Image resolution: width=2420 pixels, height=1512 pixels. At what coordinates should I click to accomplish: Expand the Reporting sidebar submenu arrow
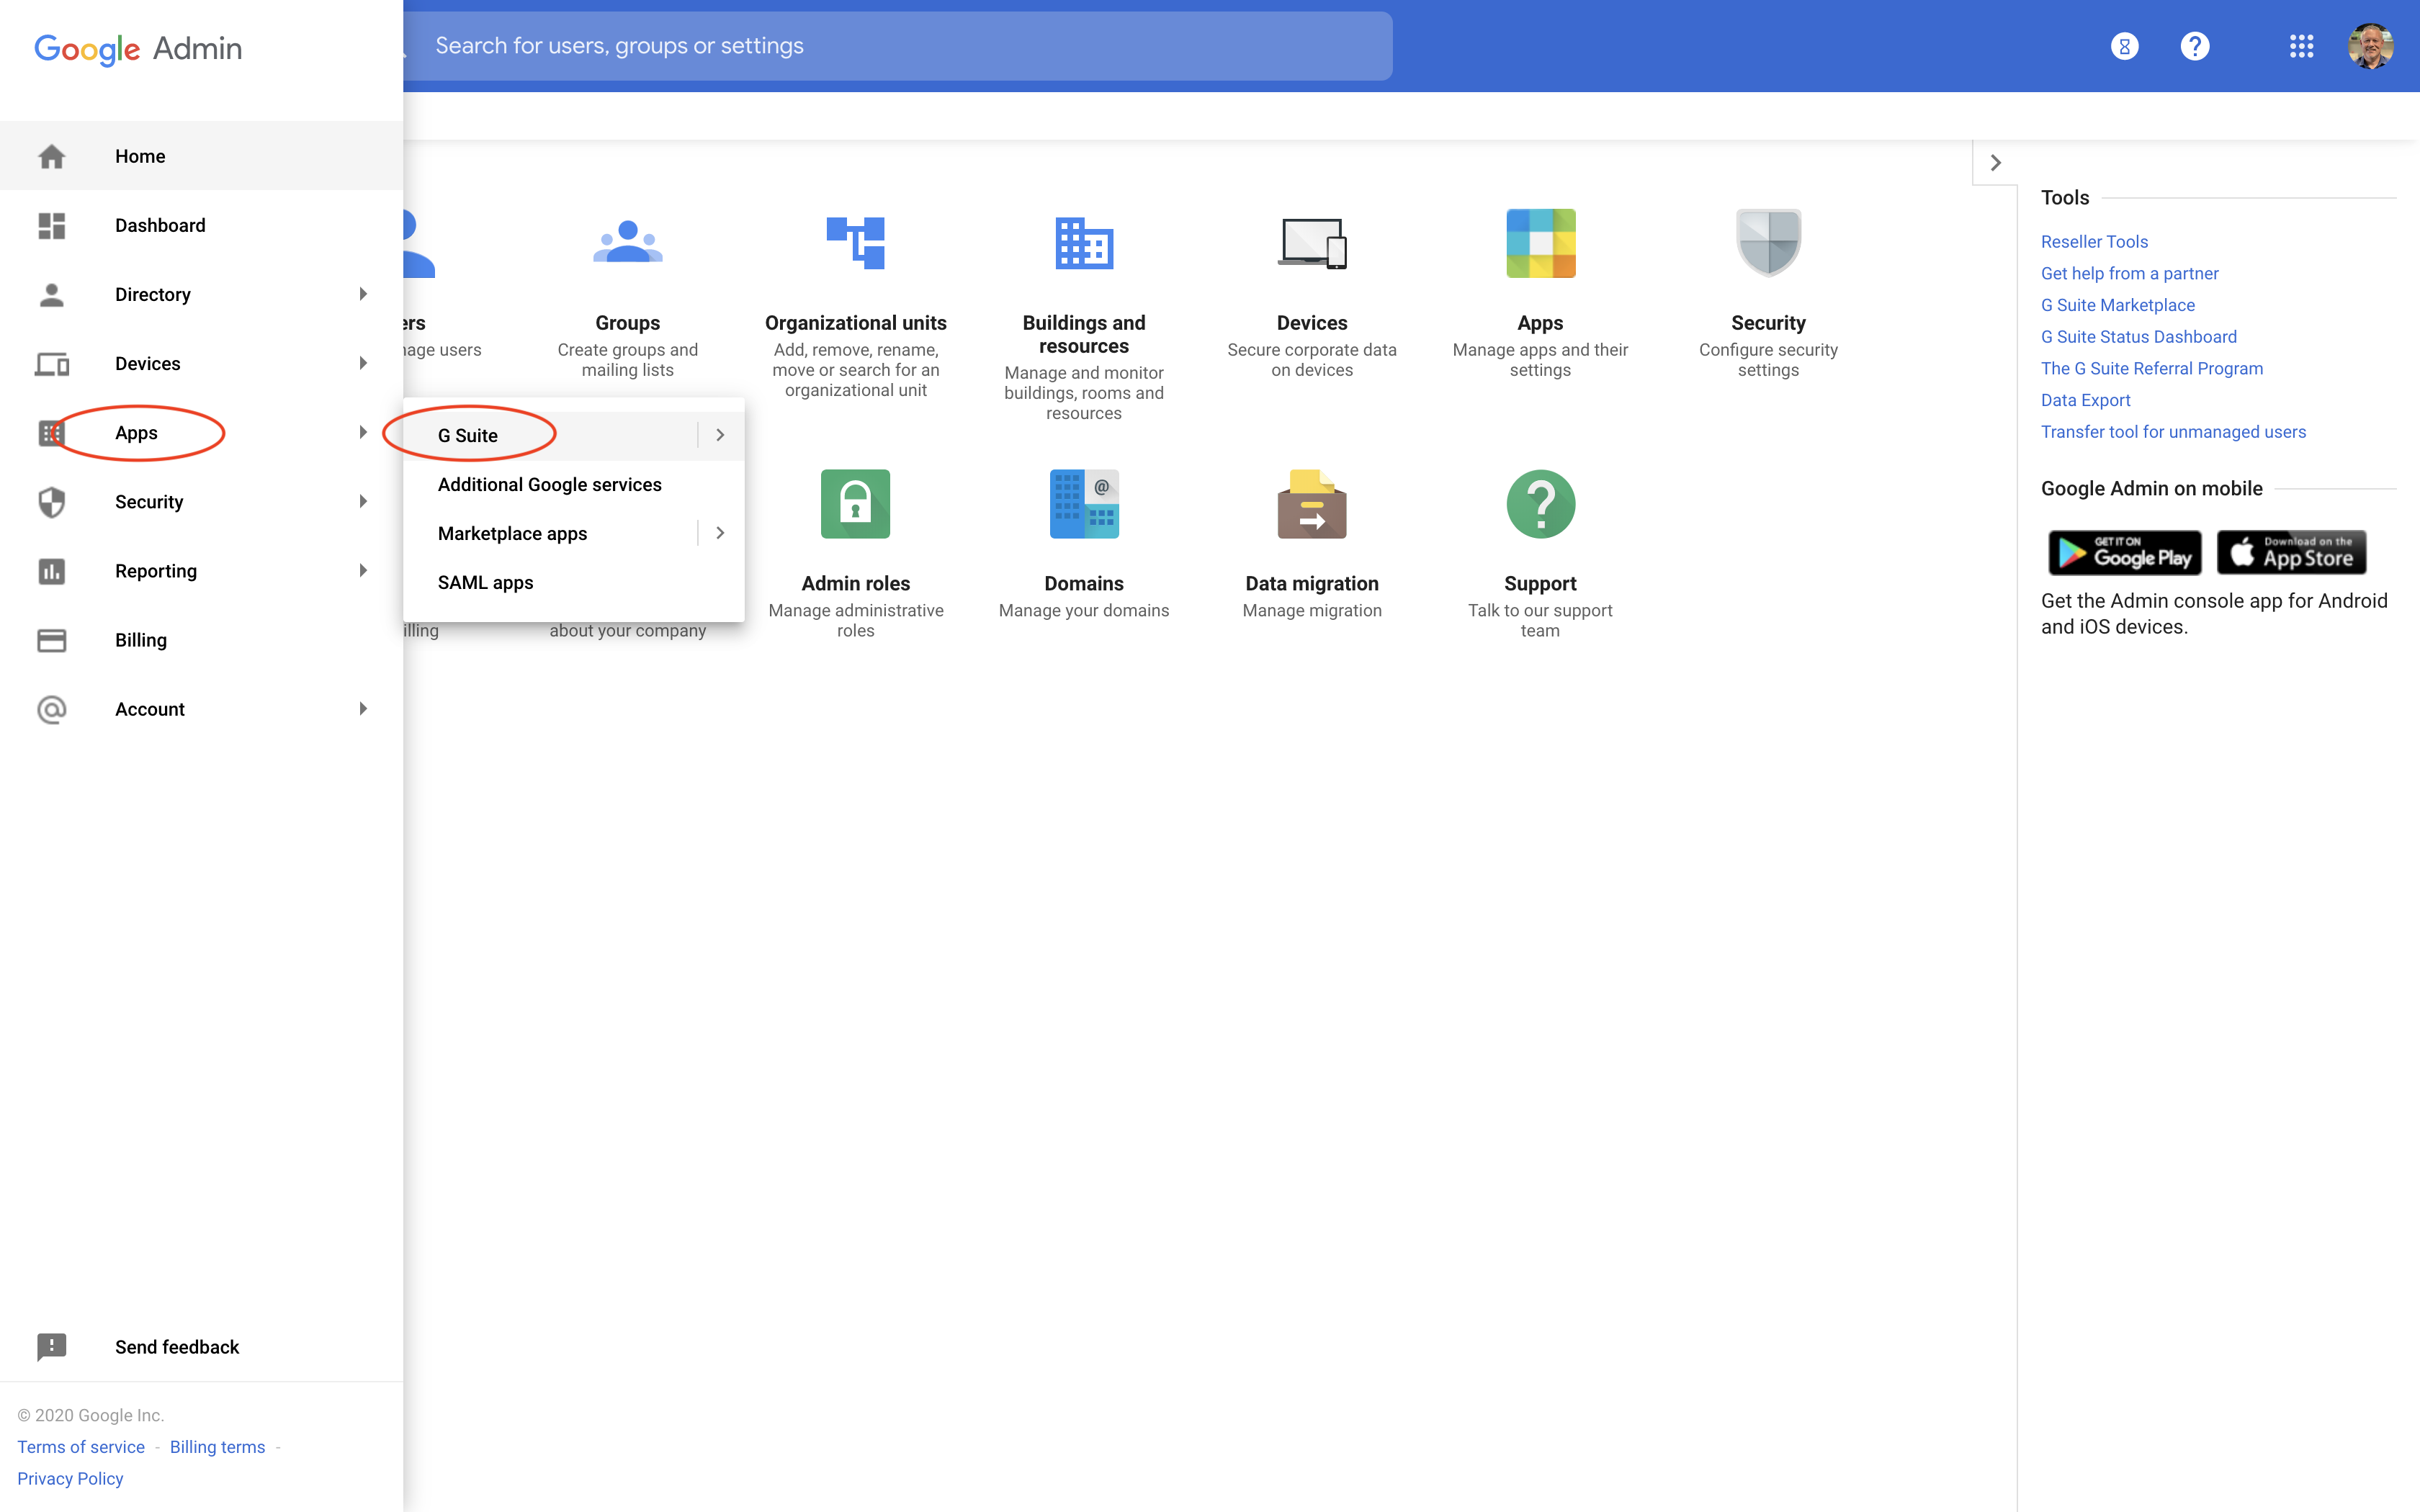pos(362,571)
